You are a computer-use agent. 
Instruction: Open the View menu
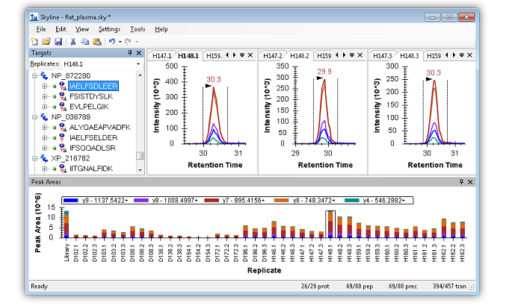pos(82,29)
